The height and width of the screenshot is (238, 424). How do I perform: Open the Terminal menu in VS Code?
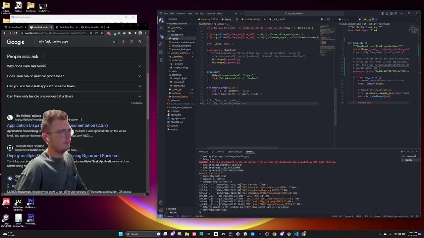tap(211, 14)
